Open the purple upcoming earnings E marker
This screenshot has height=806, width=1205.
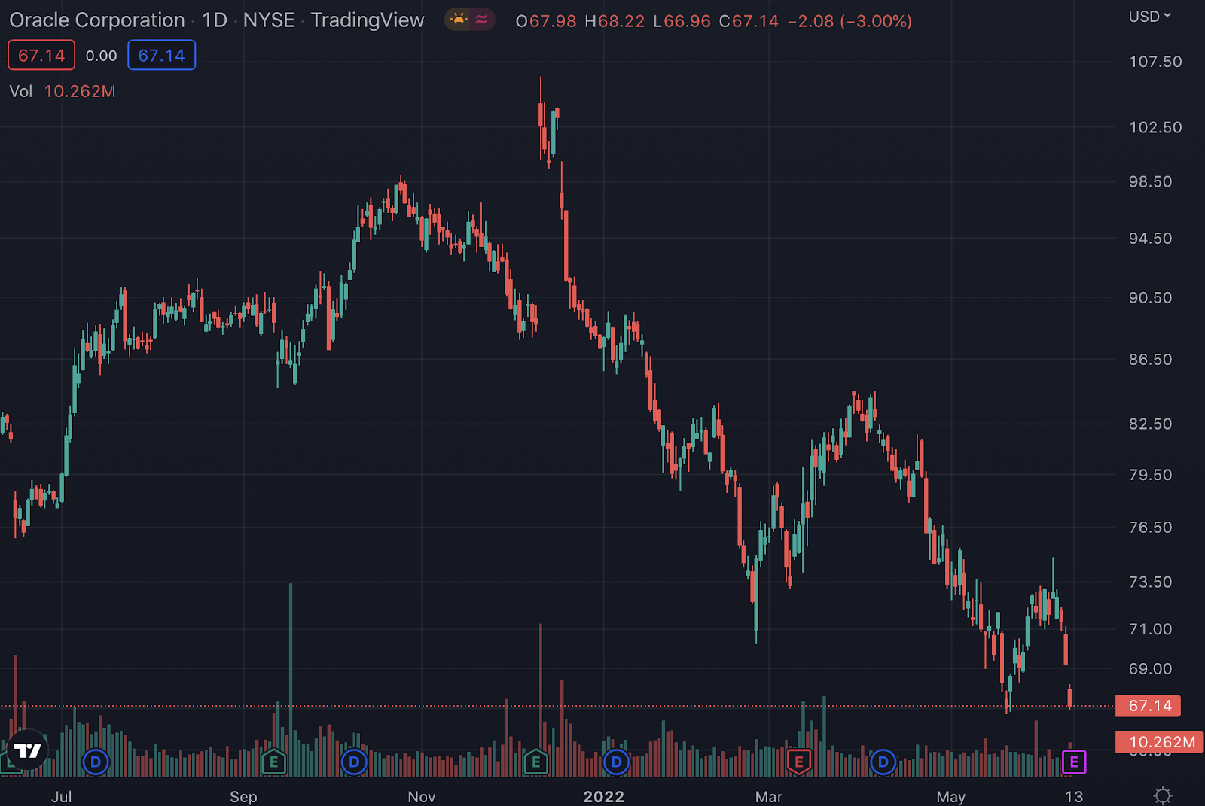coord(1074,762)
